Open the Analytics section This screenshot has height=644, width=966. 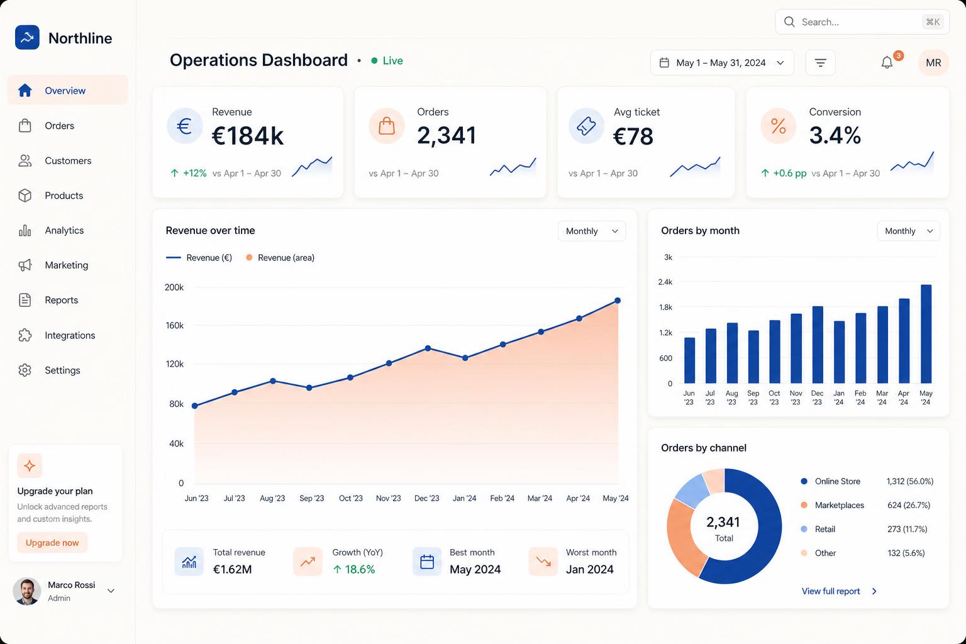[x=67, y=231]
